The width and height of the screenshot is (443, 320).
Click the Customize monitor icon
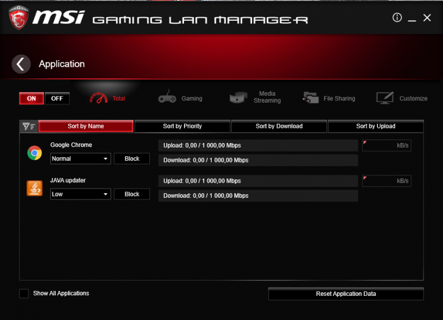(x=385, y=97)
